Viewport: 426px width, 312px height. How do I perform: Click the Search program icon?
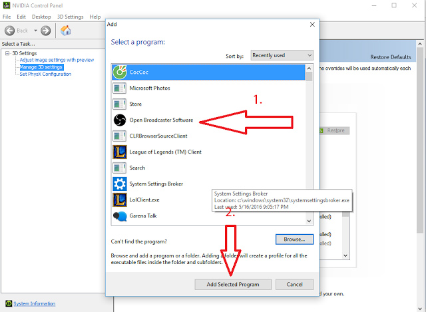tap(120, 168)
